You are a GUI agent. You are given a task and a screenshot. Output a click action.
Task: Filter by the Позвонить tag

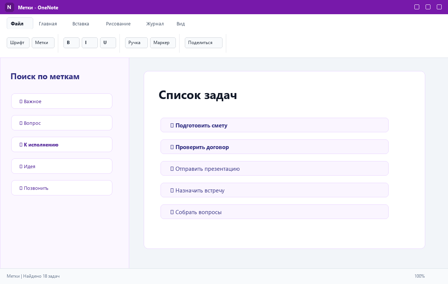(62, 188)
